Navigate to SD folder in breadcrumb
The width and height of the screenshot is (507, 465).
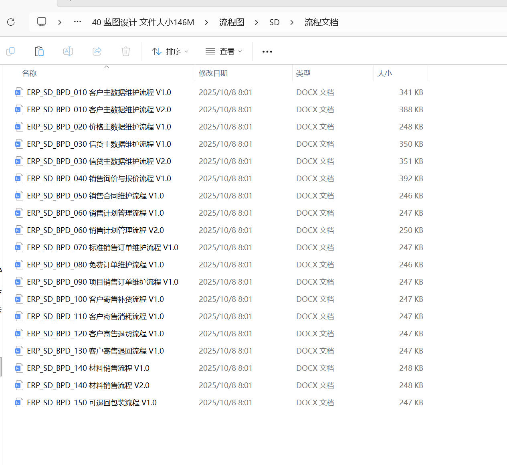[x=275, y=22]
